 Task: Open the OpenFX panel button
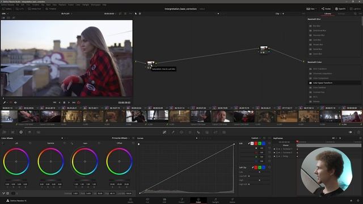[x=340, y=9]
